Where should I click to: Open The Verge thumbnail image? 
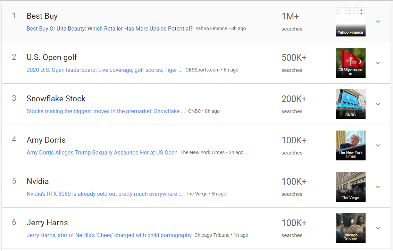[x=350, y=187]
